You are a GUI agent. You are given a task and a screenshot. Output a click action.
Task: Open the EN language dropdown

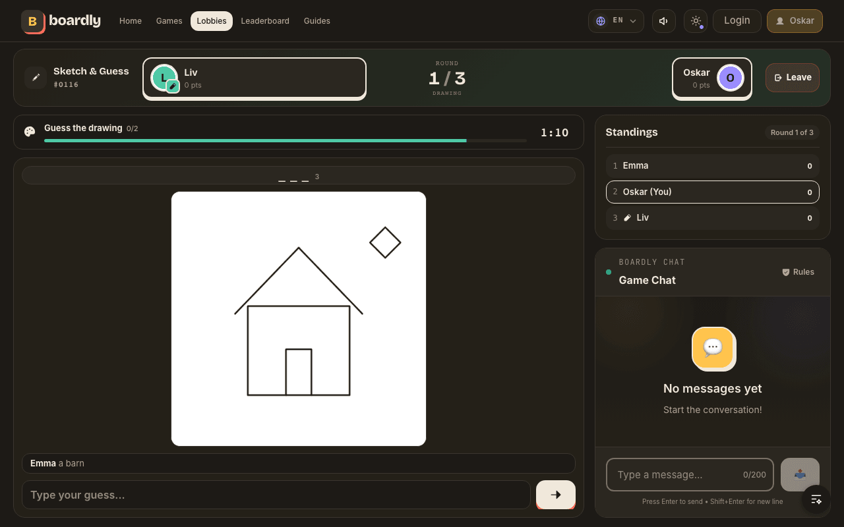click(x=616, y=21)
